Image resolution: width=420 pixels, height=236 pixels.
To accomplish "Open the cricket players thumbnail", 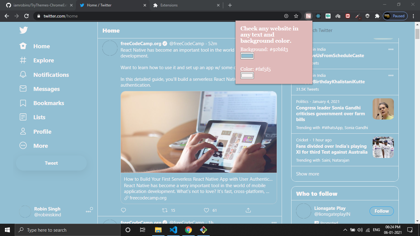I will tap(383, 147).
